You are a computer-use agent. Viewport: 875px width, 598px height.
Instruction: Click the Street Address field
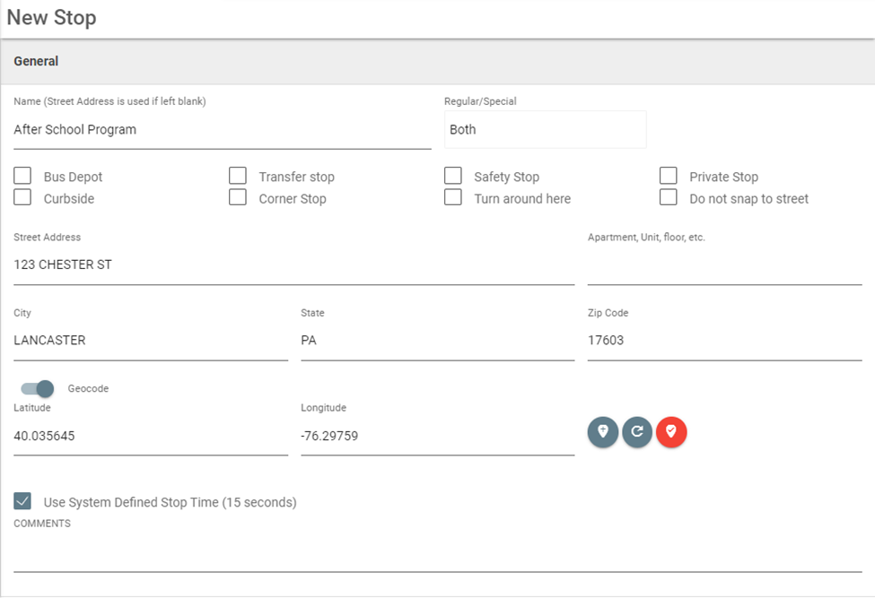tap(294, 264)
